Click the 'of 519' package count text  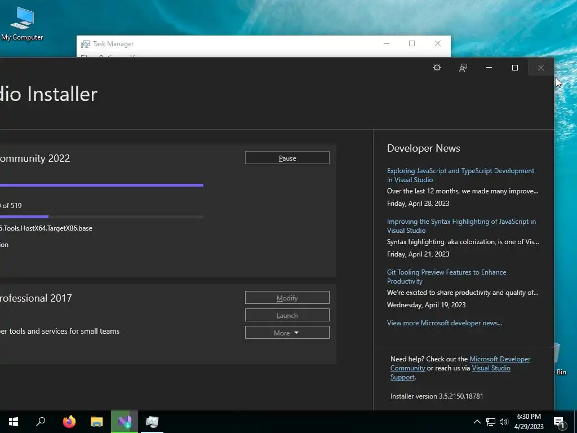(x=12, y=205)
